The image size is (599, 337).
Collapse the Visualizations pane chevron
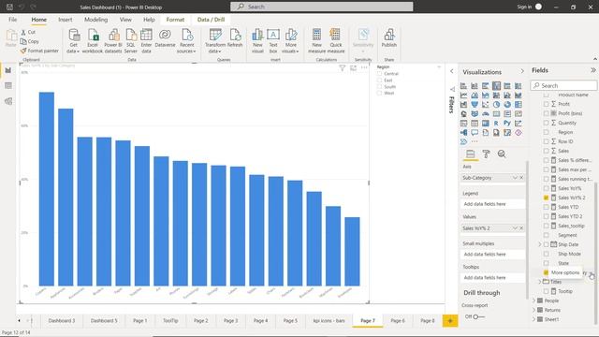[x=522, y=71]
